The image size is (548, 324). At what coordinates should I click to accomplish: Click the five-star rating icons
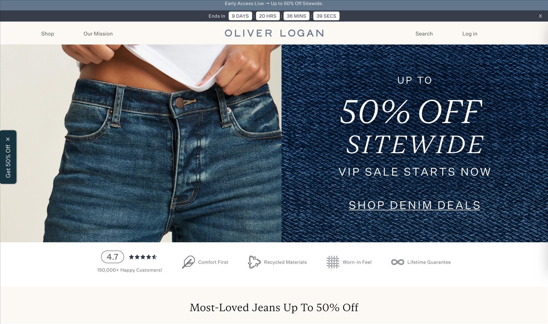click(x=143, y=257)
